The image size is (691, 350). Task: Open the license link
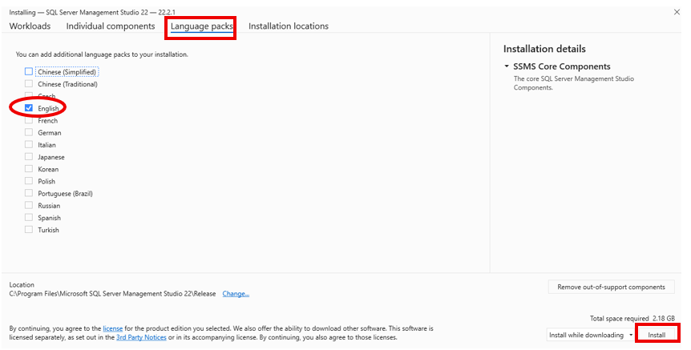coord(113,328)
